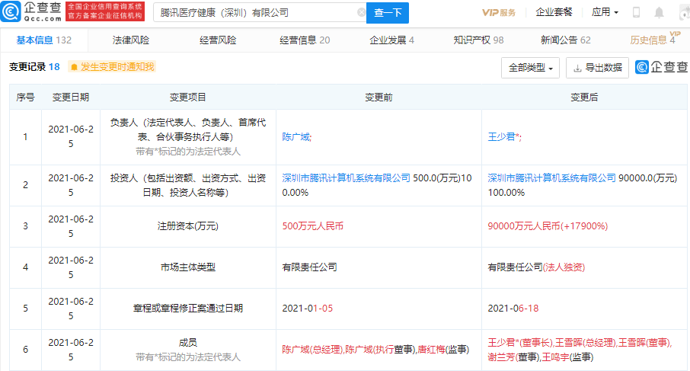Switch to 企业发展 tab
The image size is (690, 371).
(x=391, y=40)
